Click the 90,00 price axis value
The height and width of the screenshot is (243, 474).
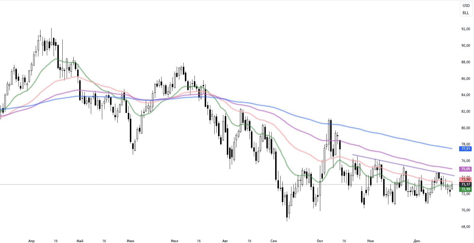click(466, 46)
